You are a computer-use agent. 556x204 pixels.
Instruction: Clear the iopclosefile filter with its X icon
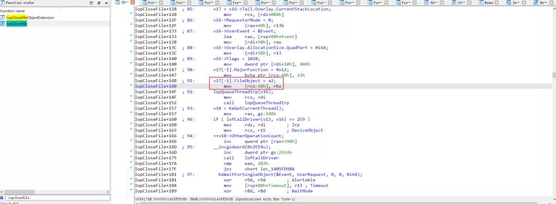click(x=2, y=198)
